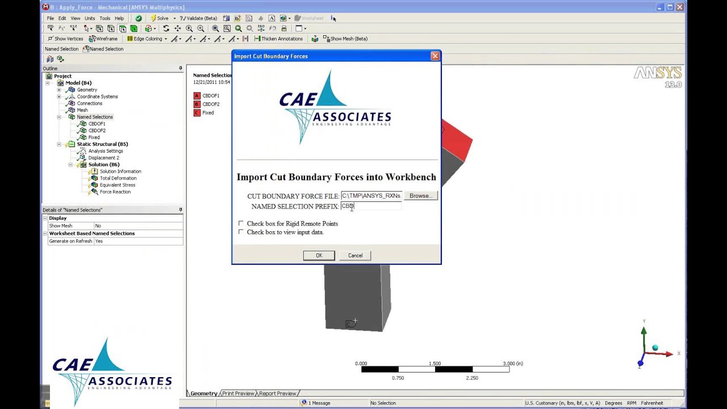
Task: Open the Viewports dropdown arrow
Action: coord(305,28)
